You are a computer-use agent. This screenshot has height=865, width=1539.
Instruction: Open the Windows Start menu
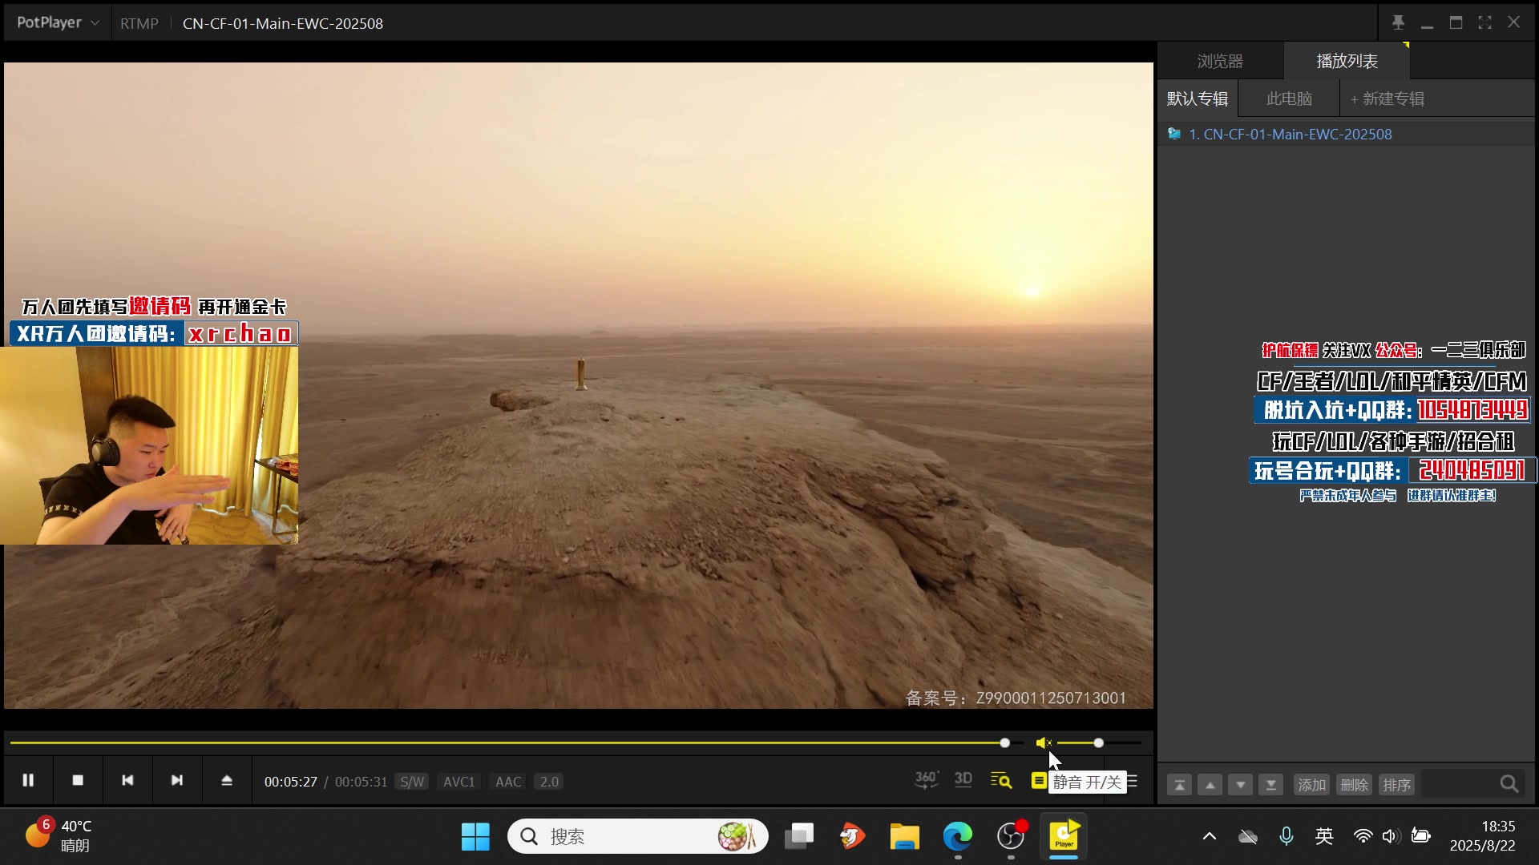point(475,837)
